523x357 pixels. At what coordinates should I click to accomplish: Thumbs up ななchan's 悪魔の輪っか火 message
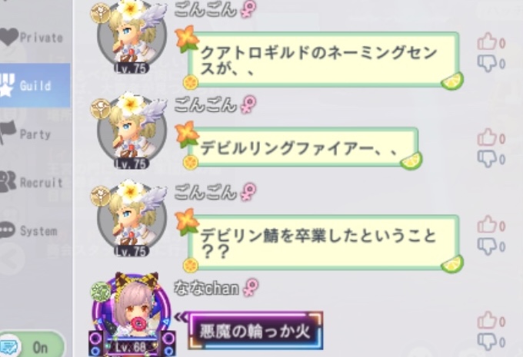[487, 320]
